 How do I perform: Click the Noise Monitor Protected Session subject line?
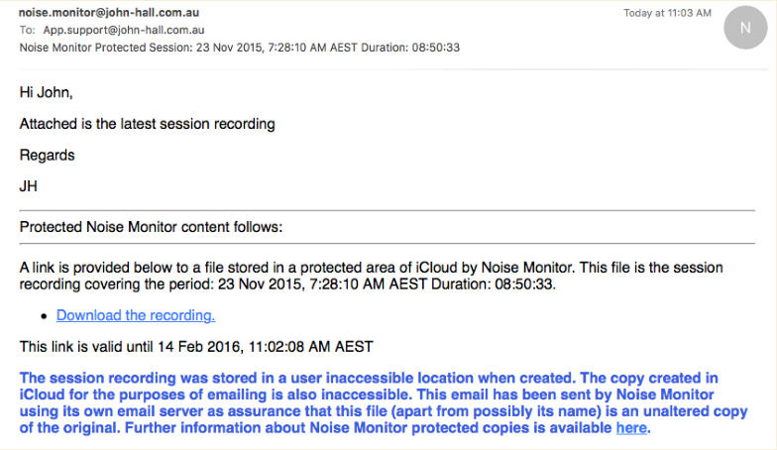coord(239,48)
